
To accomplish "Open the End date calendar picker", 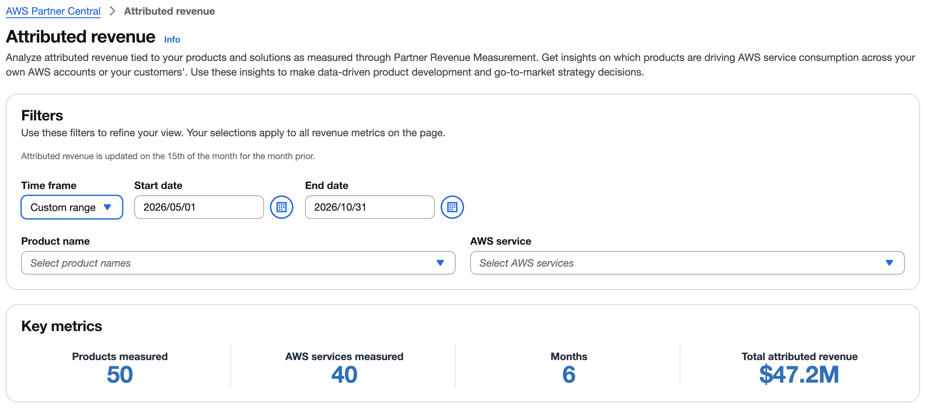I will click(x=452, y=207).
